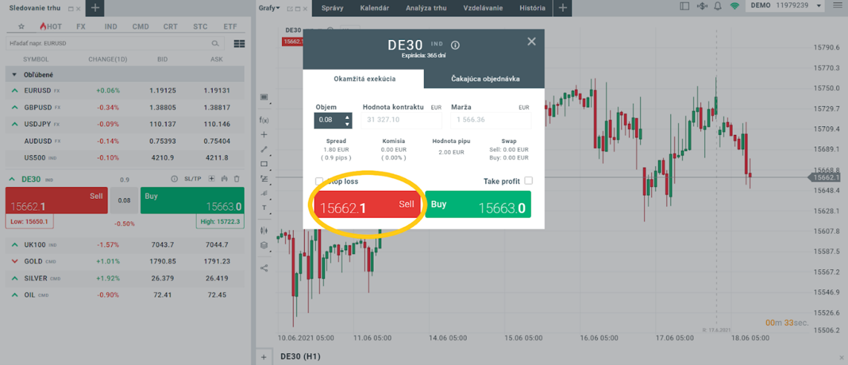Expand the GOLD row arrow
Screen dimensions: 848x365
(x=14, y=261)
